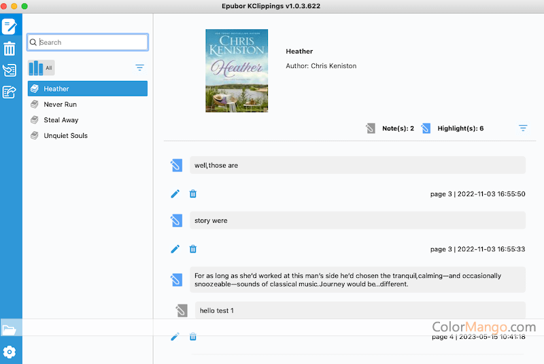Viewport: 544px width, 364px height.
Task: Delete the 'well,those are' highlight
Action: point(192,194)
